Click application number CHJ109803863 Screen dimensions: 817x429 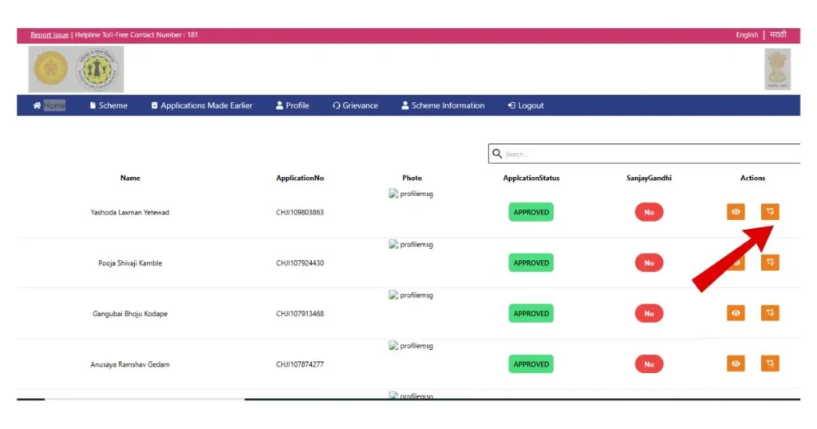click(300, 212)
